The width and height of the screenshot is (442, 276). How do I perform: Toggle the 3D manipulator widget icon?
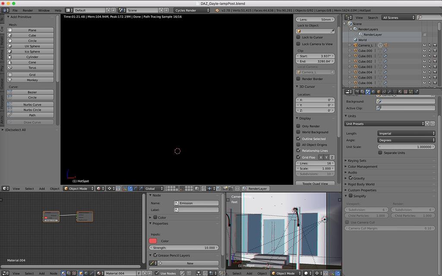tap(125, 188)
